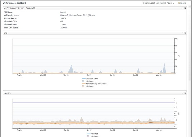Click the 14 label on Memory y-axis
The image size is (192, 137).
click(176, 99)
